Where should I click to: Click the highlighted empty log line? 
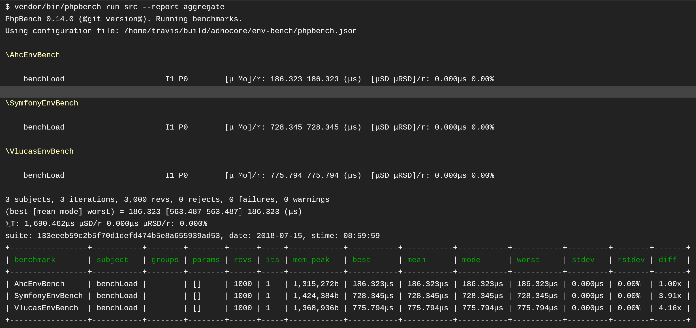[x=348, y=92]
